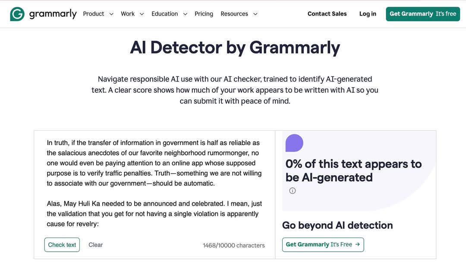Open the Resources menu item
This screenshot has width=466, height=272.
click(x=234, y=14)
